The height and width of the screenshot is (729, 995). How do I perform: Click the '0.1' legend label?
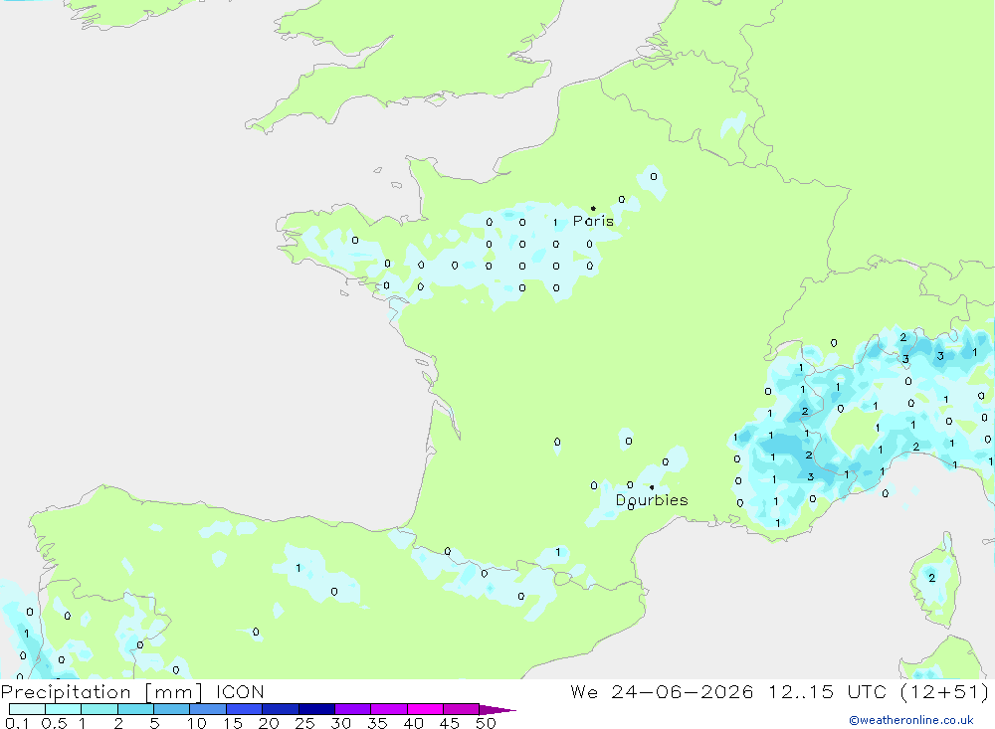point(17,723)
